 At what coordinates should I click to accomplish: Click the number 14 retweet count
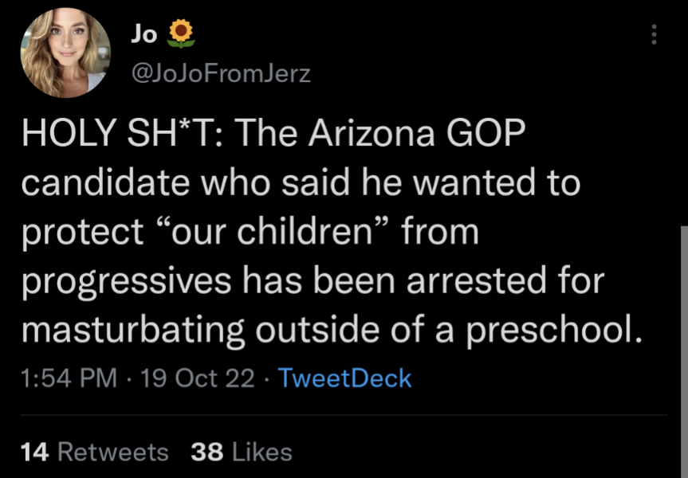(34, 453)
